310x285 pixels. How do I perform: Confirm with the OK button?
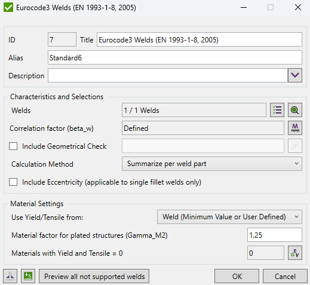coord(237,276)
